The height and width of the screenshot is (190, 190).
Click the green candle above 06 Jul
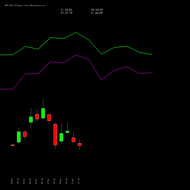click(x=43, y=113)
